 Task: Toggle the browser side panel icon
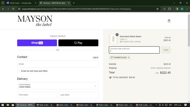177,9
